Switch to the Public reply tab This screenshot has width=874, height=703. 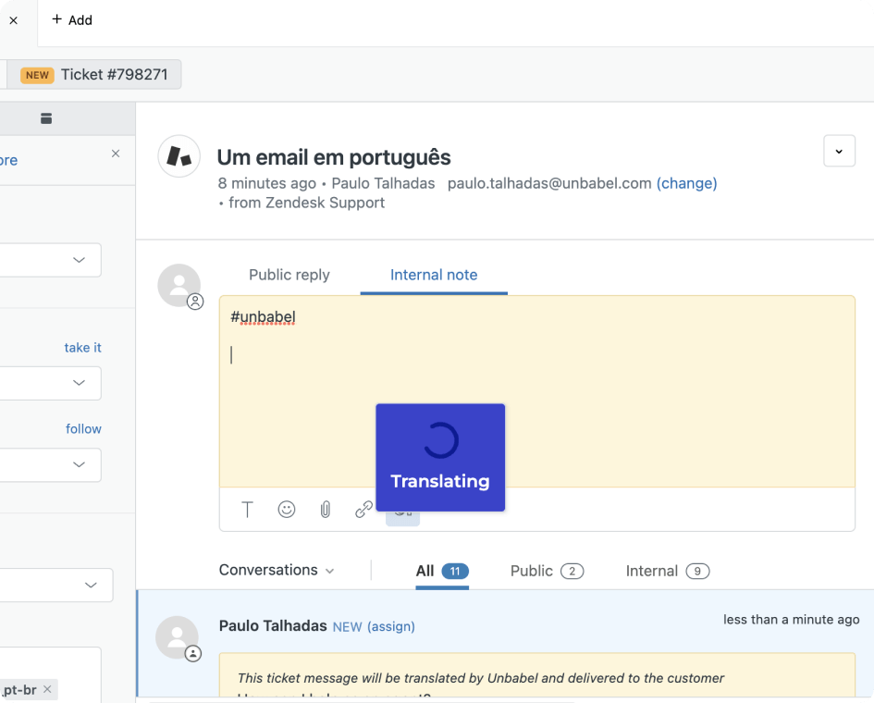289,275
